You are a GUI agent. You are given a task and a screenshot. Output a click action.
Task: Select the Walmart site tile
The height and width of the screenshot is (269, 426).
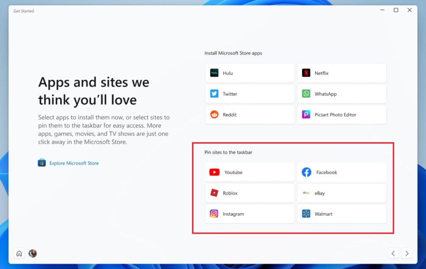(x=342, y=214)
